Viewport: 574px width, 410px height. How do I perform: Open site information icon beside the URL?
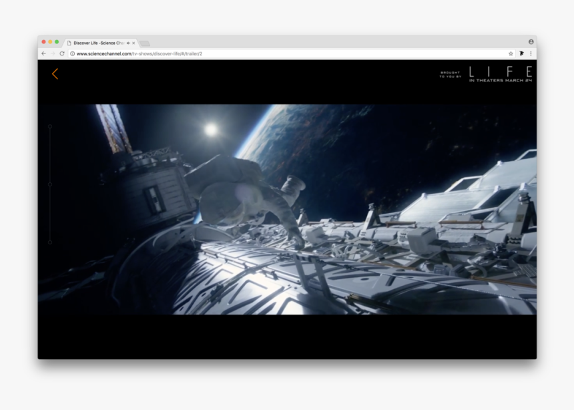coord(73,53)
